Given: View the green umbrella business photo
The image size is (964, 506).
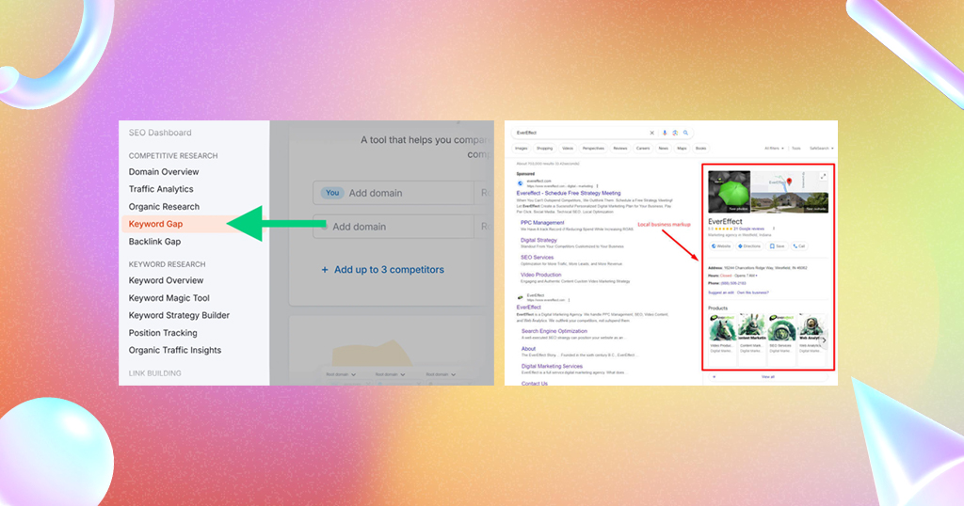Looking at the screenshot, I should [x=730, y=192].
